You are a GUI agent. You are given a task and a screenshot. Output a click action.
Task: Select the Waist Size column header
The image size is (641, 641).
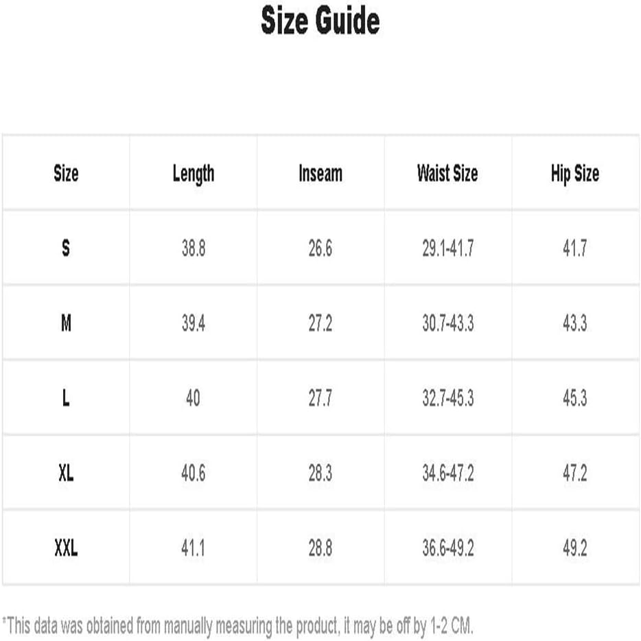[447, 173]
